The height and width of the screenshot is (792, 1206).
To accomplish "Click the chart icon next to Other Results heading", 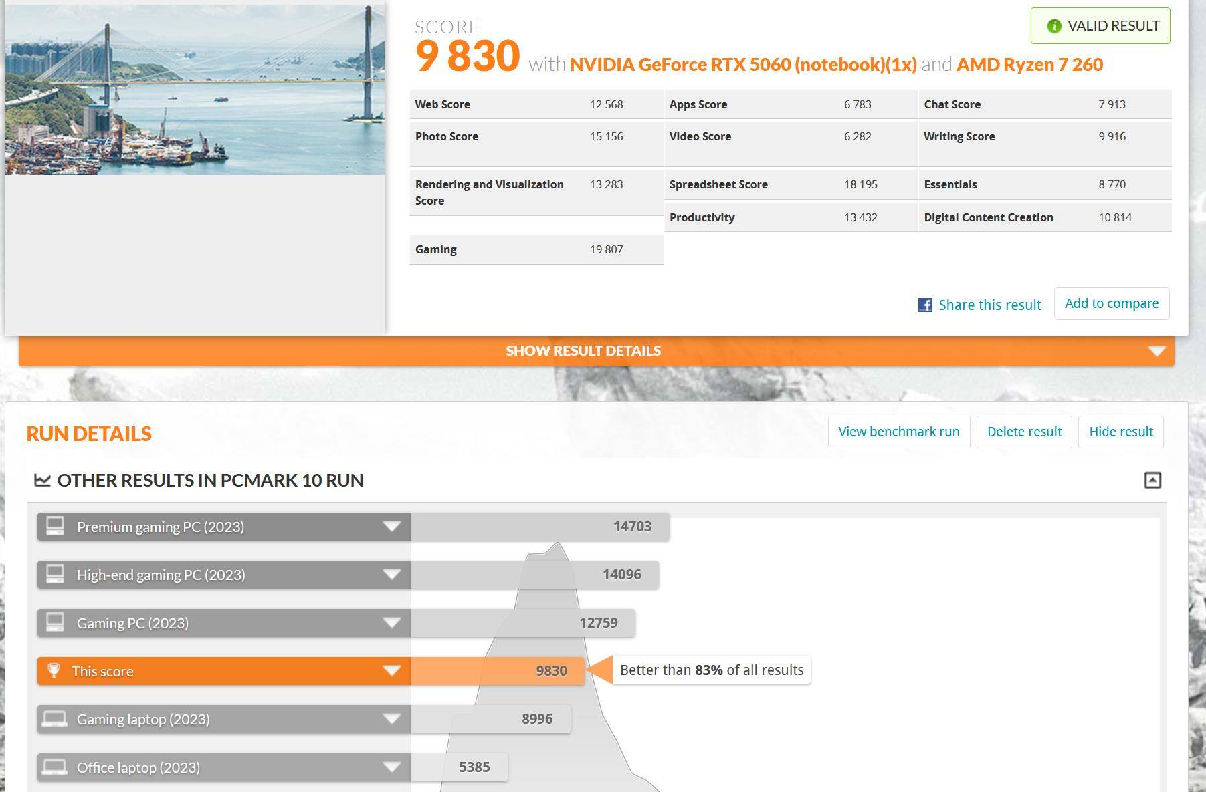I will click(x=43, y=480).
